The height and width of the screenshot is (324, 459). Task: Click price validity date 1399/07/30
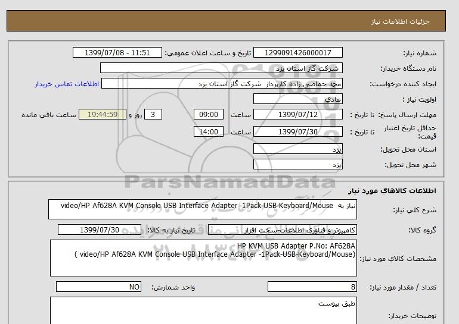297,131
